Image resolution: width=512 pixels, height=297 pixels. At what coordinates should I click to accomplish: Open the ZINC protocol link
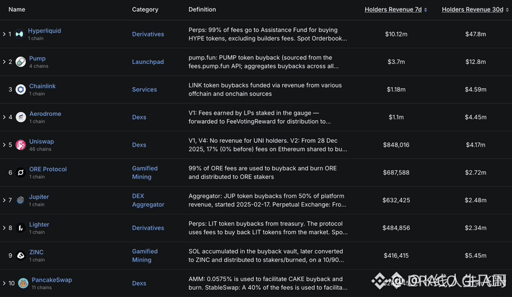pyautogui.click(x=36, y=252)
